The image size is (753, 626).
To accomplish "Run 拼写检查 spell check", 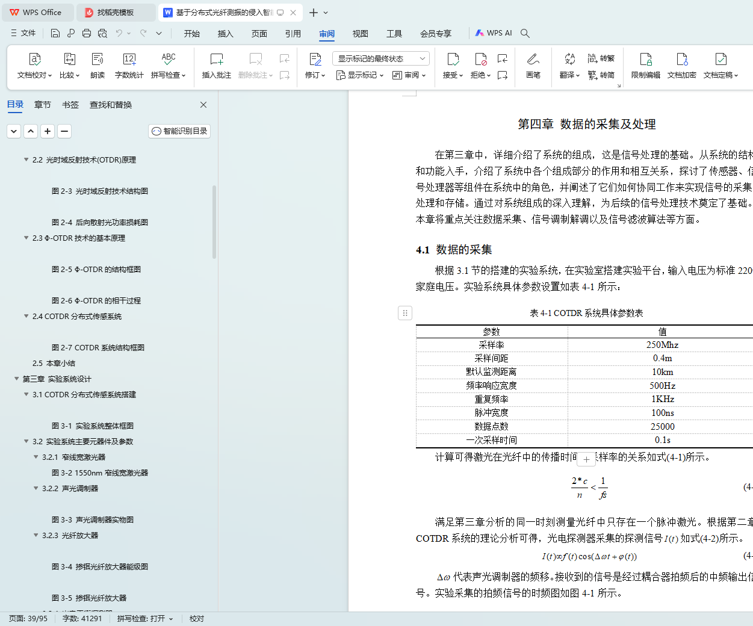I will 169,66.
